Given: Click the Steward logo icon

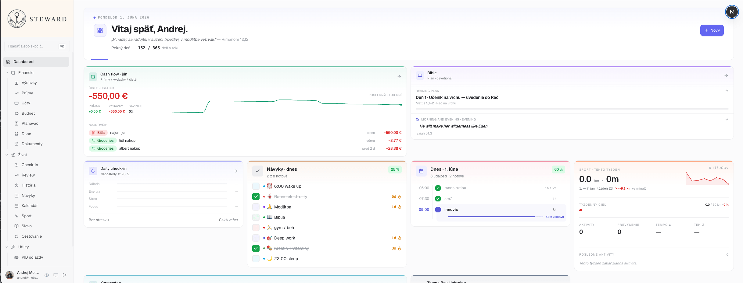Looking at the screenshot, I should coord(17,19).
